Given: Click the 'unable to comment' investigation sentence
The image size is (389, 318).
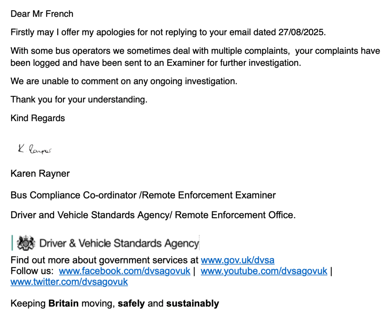Looking at the screenshot, I should 124,81.
